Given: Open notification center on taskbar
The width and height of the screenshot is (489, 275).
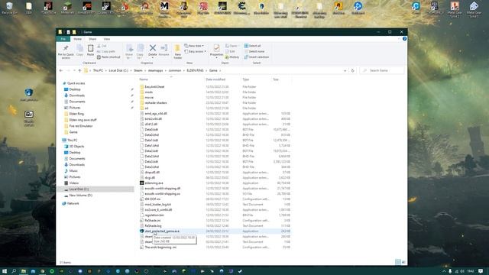Looking at the screenshot, I should tap(481, 271).
